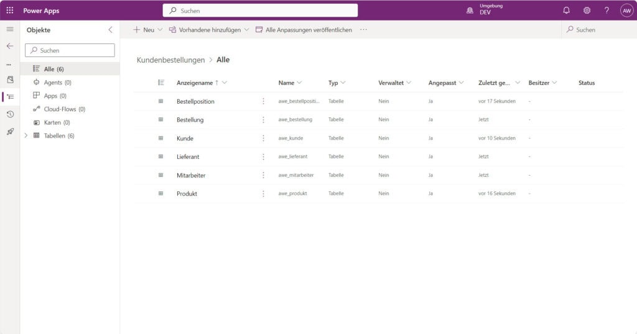Click the Power Apps title
Screen dimensions: 637x334
[x=41, y=11]
